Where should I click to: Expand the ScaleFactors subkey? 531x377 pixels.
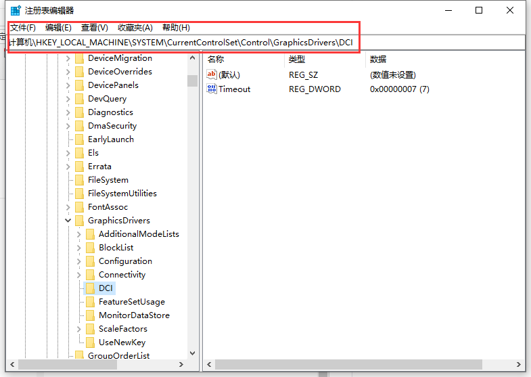point(79,329)
